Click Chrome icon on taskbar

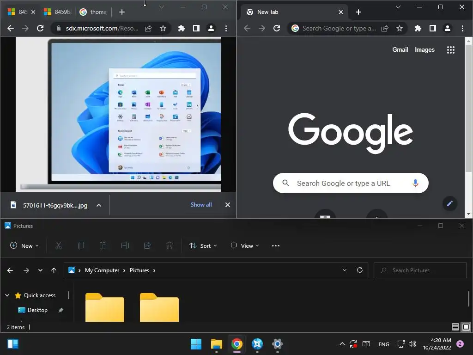pyautogui.click(x=237, y=344)
